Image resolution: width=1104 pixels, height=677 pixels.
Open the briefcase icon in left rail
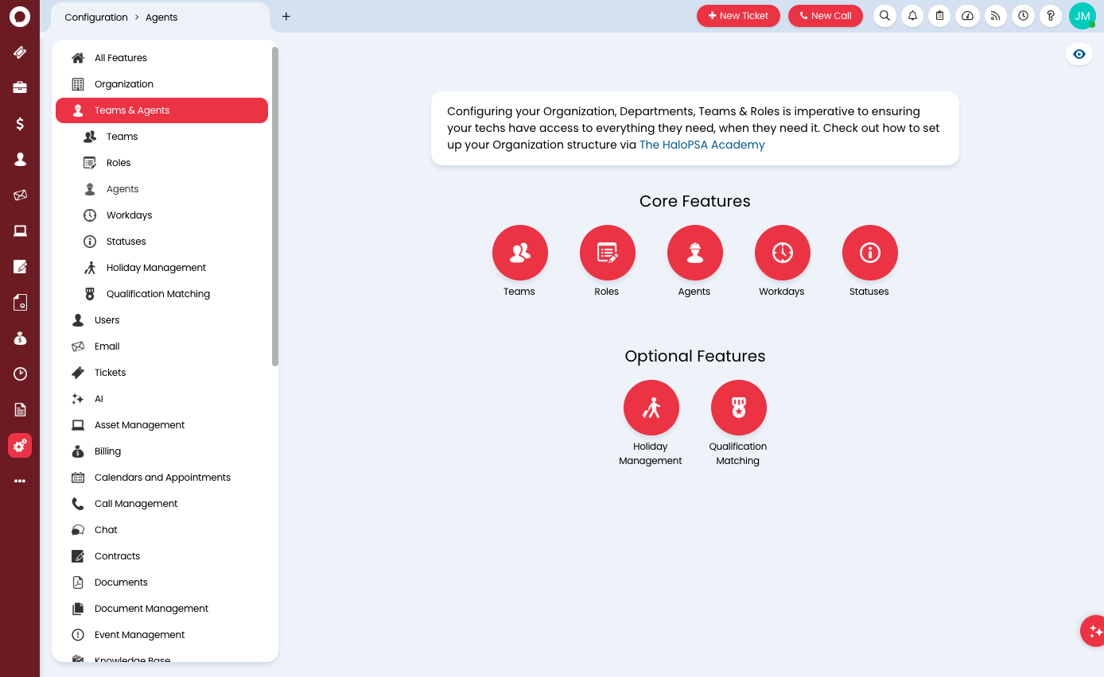click(x=20, y=88)
